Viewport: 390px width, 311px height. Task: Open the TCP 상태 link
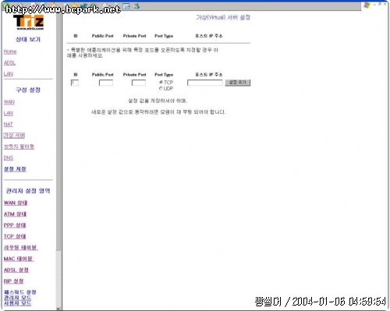pos(15,236)
